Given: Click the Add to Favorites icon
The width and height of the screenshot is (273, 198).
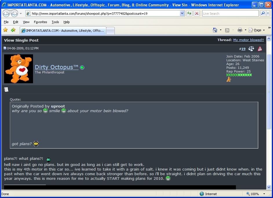Looking at the screenshot, I should [13, 30].
